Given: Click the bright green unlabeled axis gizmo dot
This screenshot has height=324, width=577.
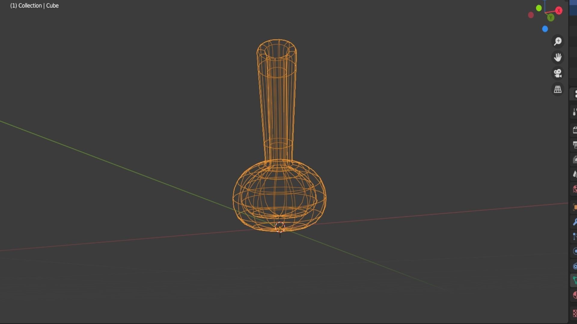Looking at the screenshot, I should tap(539, 8).
